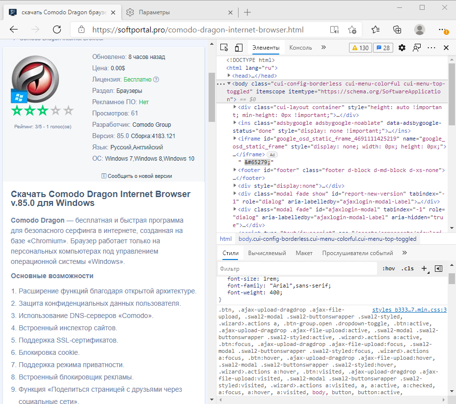This screenshot has height=404, width=456.
Task: Click the DevTools feedback icon
Action: 417,48
